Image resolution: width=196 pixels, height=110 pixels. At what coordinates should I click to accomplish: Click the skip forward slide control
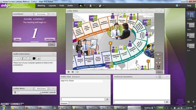(x=160, y=59)
